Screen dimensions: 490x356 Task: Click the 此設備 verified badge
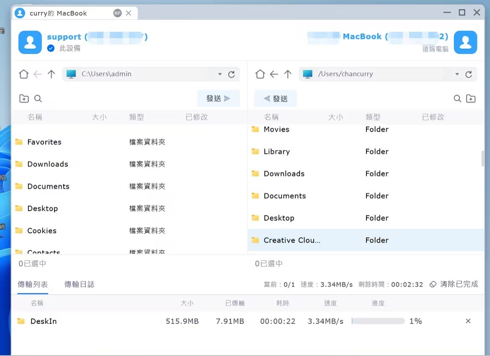pos(51,48)
